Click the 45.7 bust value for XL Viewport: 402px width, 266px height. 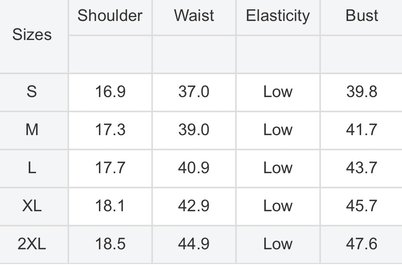pos(362,206)
